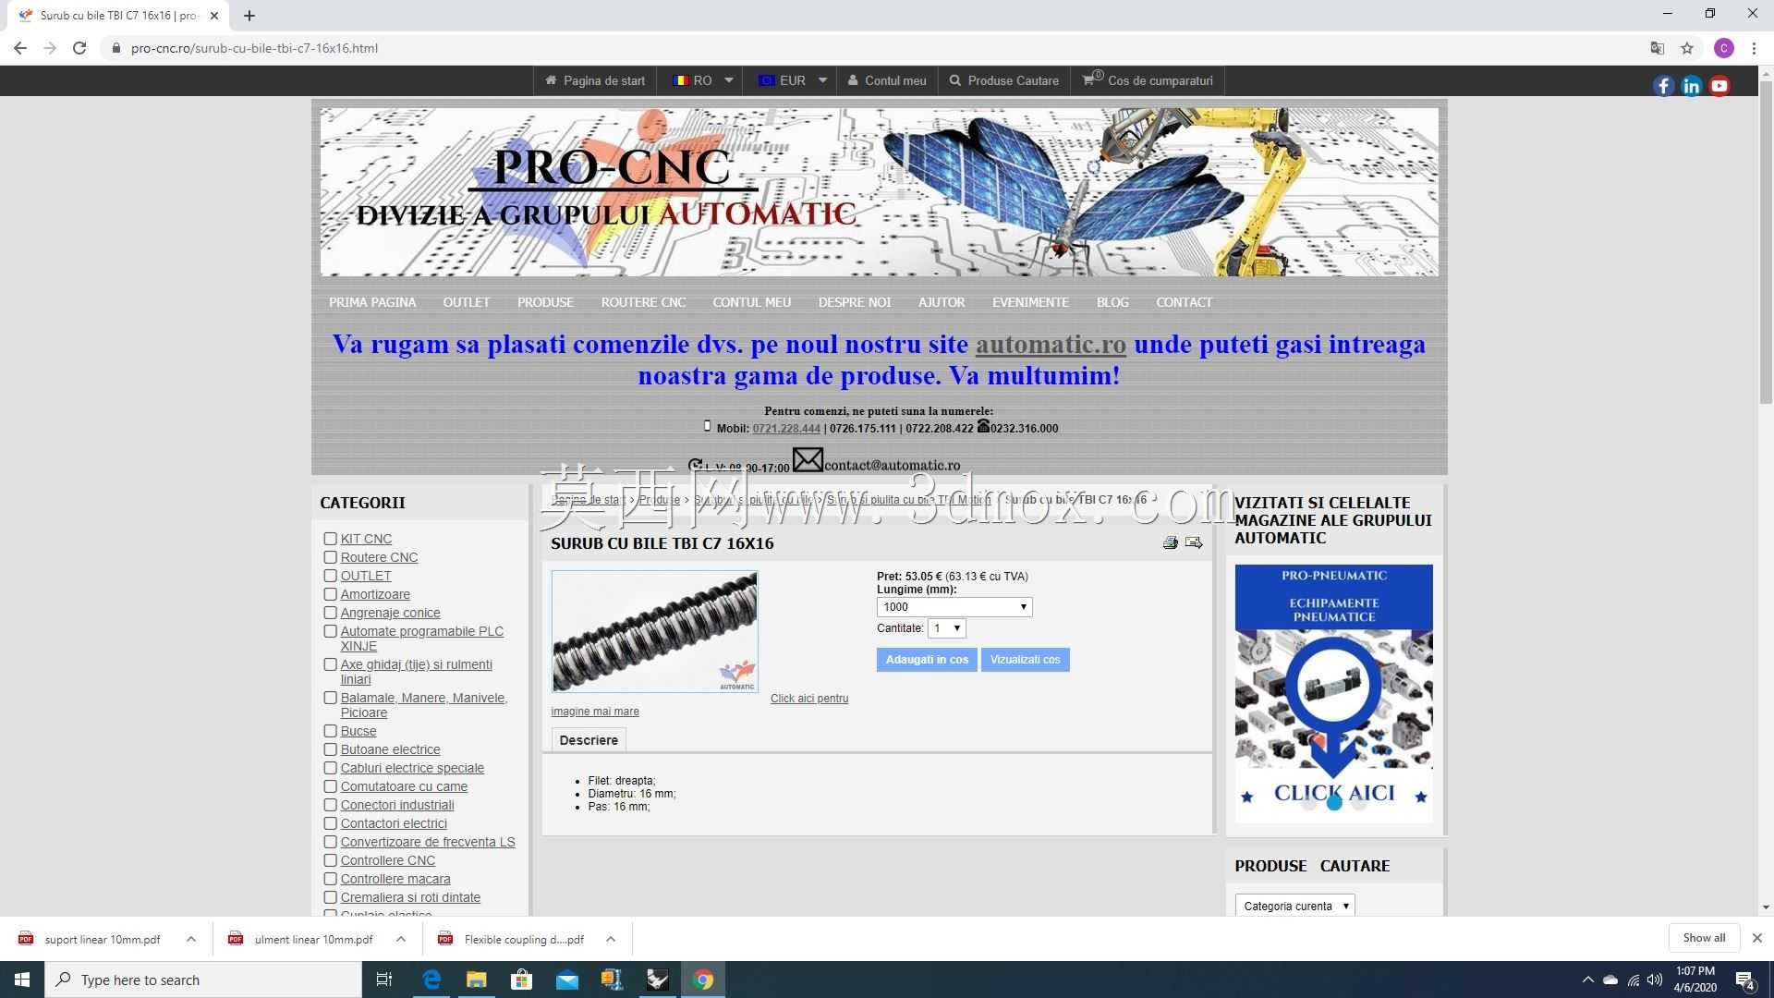The width and height of the screenshot is (1774, 998).
Task: Select the middle blue carousel dot on PRO-PNEUMATIC banner
Action: pyautogui.click(x=1333, y=803)
